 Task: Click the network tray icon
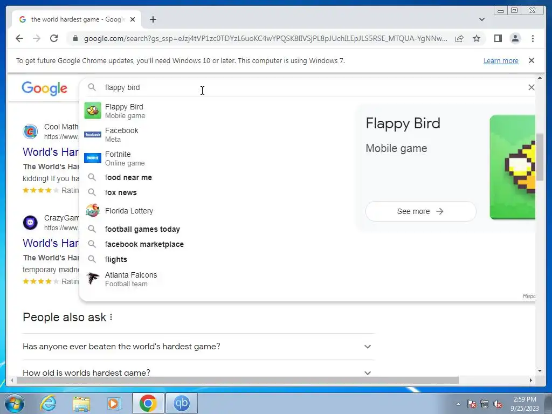pos(485,404)
